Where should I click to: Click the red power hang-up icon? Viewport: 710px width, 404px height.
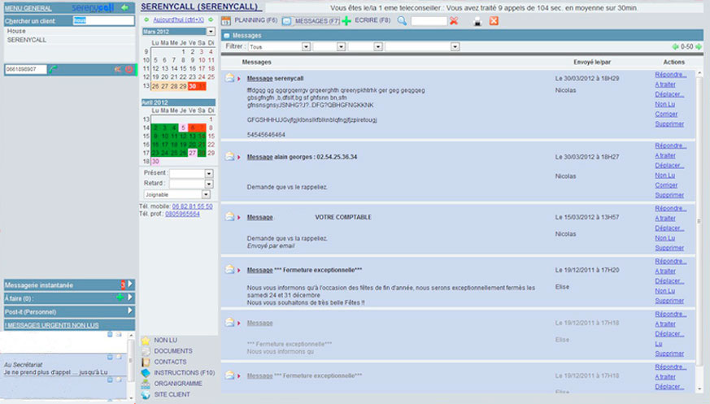tap(129, 69)
